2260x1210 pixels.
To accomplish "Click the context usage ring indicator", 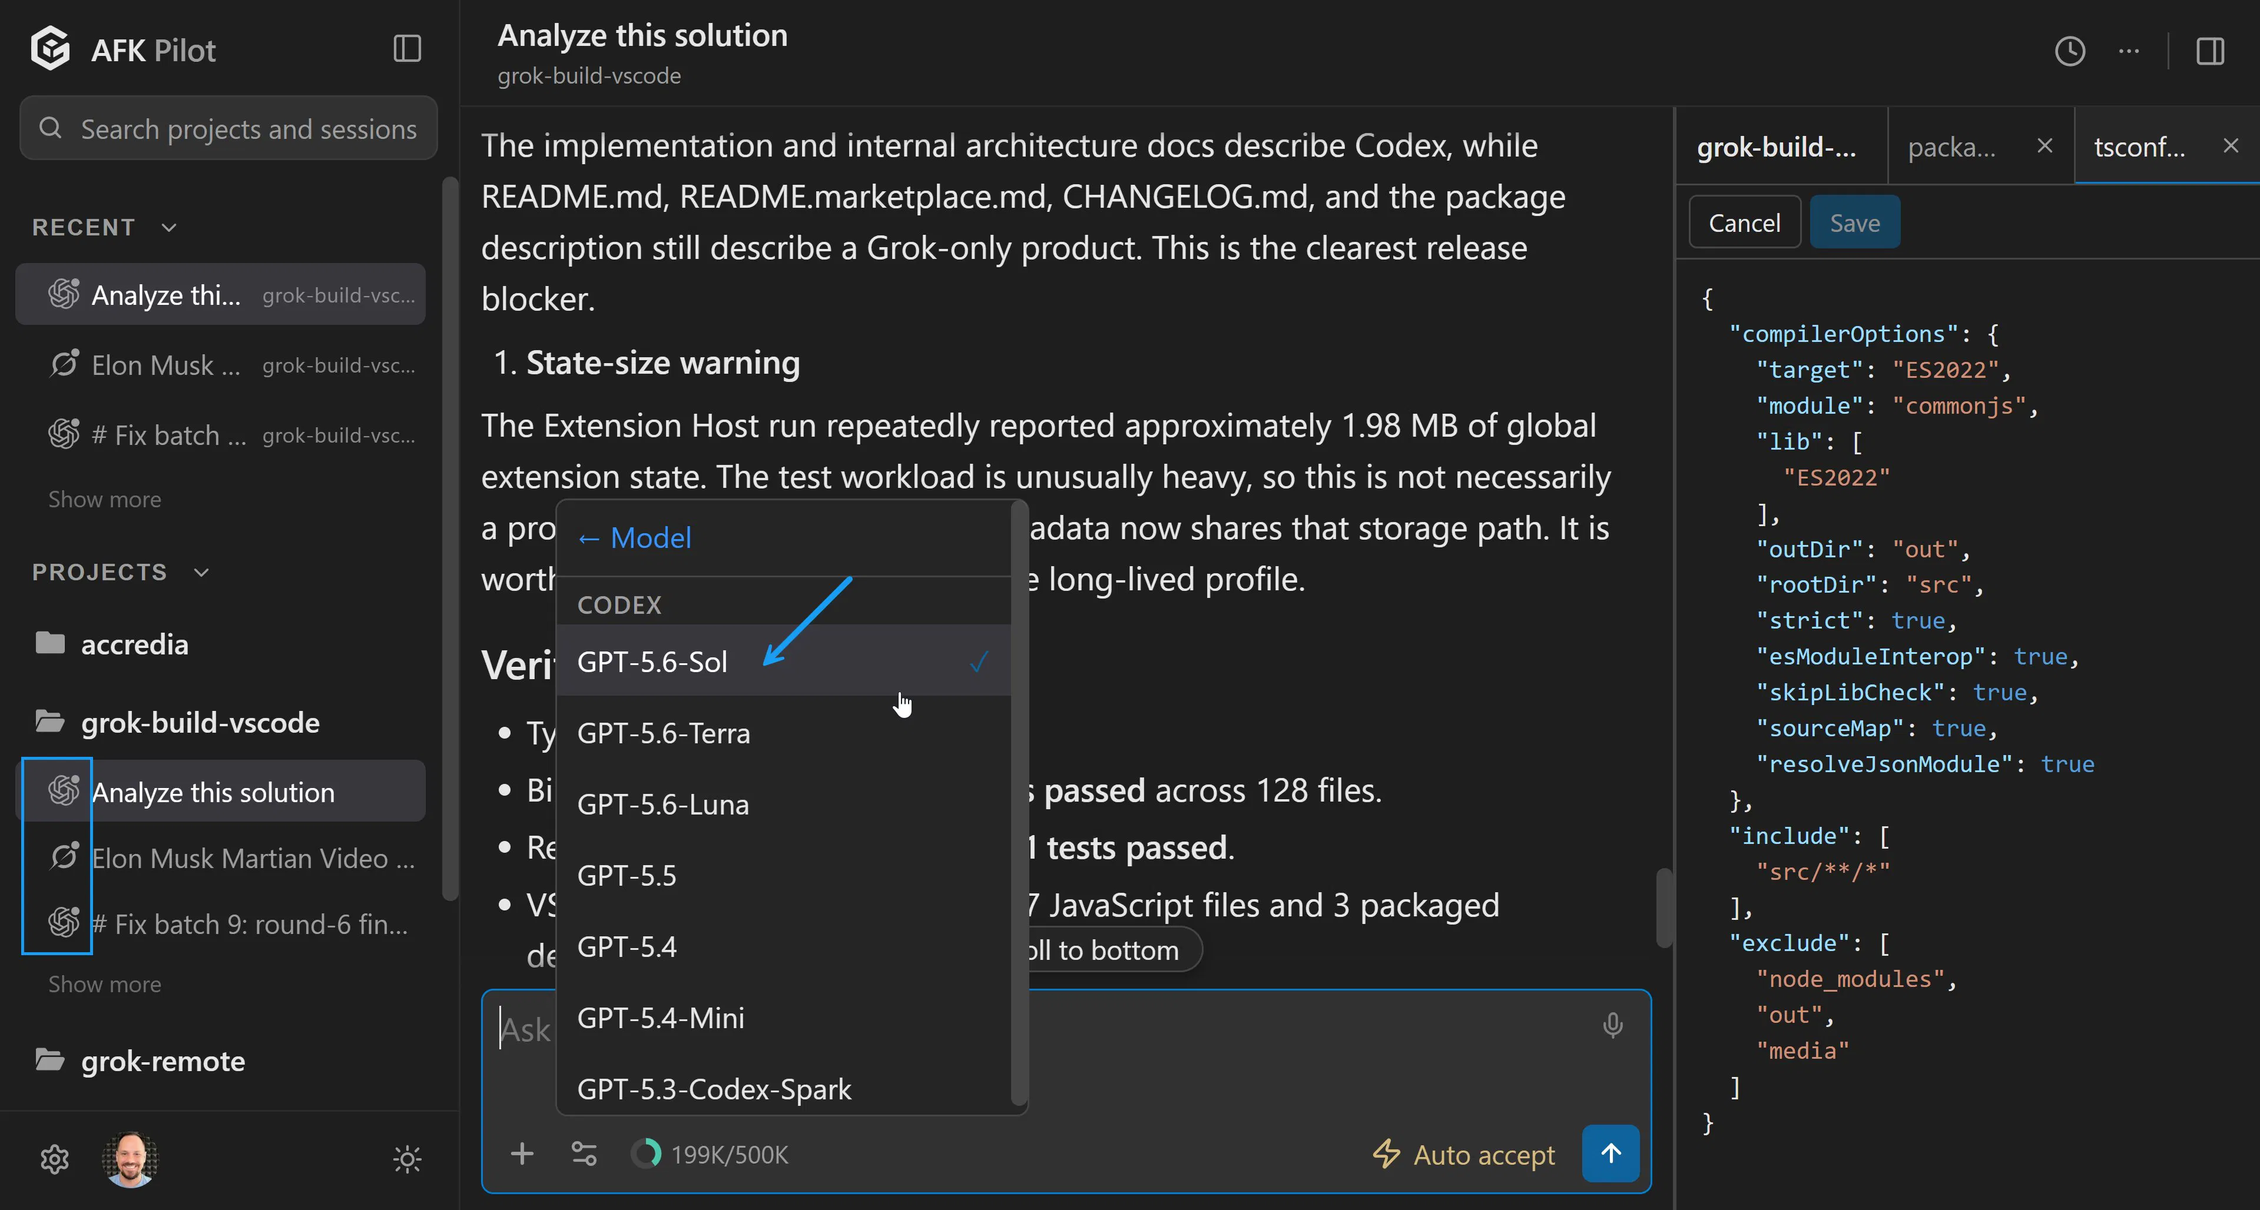I will pos(646,1154).
